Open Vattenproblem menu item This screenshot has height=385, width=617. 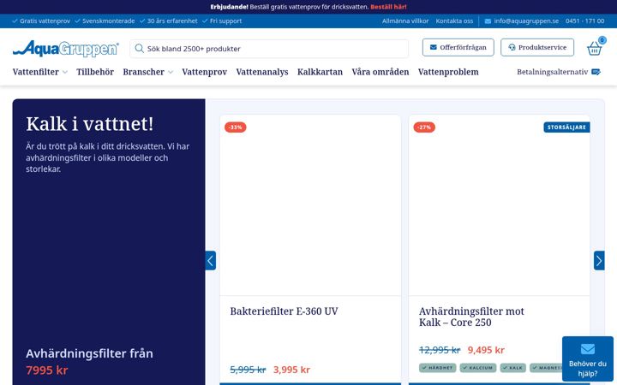point(448,72)
